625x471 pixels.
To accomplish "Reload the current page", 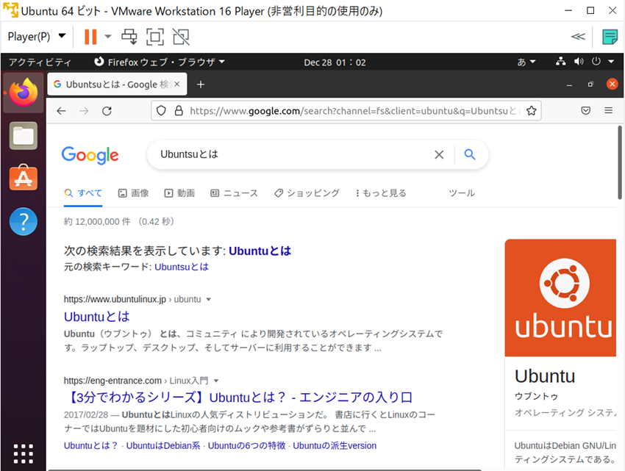I will [x=107, y=111].
